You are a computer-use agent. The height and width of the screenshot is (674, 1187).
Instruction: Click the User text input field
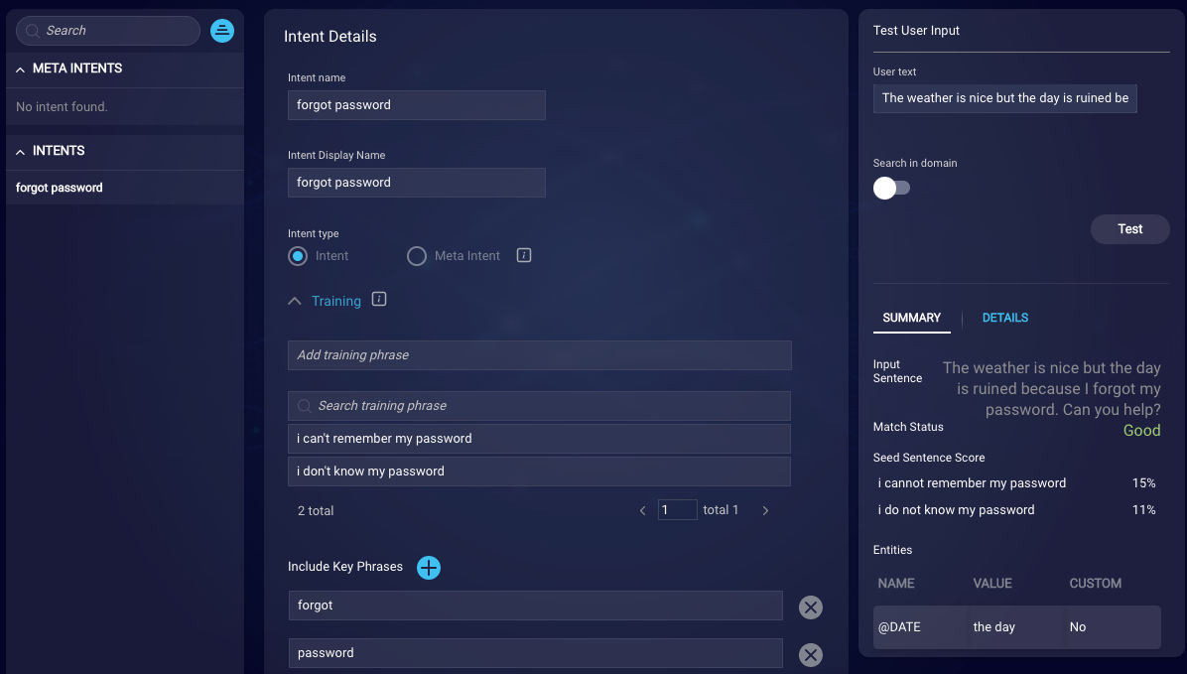pyautogui.click(x=1004, y=98)
